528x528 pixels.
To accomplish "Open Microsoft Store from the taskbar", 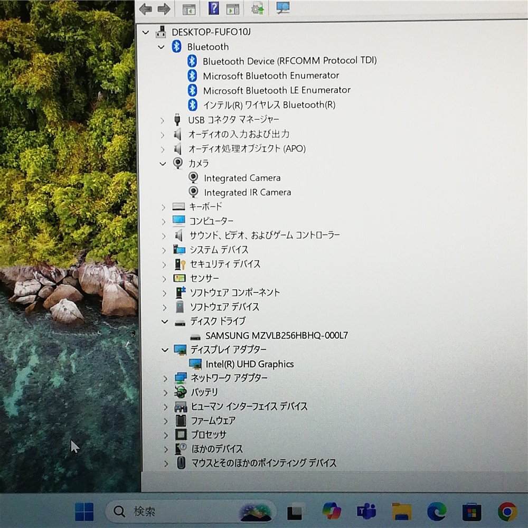I will click(472, 512).
